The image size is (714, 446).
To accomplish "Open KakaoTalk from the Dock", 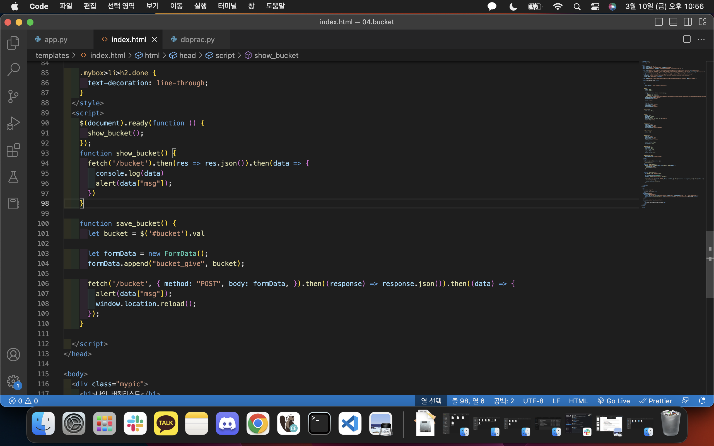I will coord(166,423).
